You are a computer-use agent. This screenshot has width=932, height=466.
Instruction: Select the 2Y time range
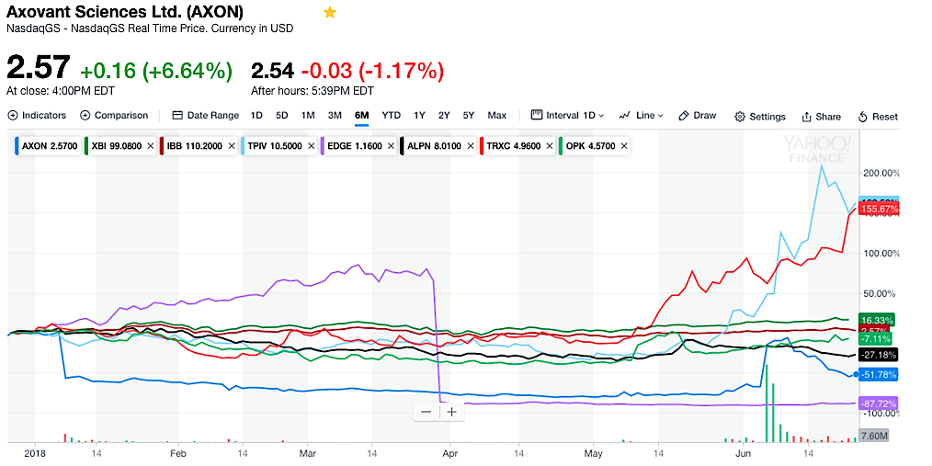click(444, 115)
